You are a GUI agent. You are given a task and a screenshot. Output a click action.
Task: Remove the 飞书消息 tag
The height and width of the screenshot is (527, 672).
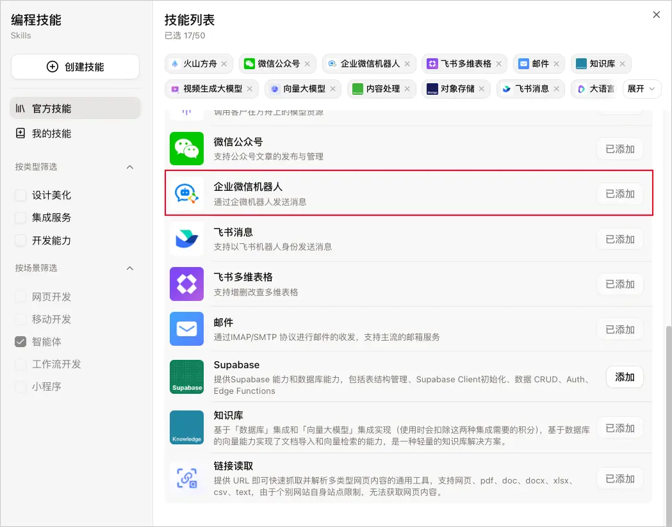[x=556, y=89]
